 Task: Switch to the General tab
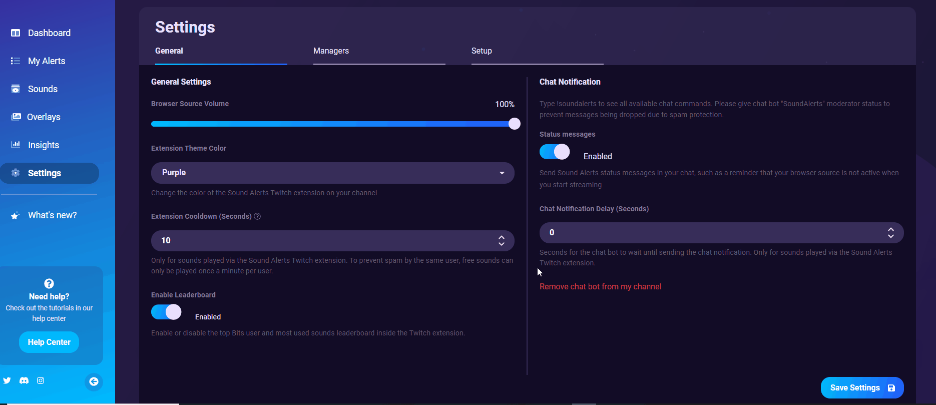(169, 51)
